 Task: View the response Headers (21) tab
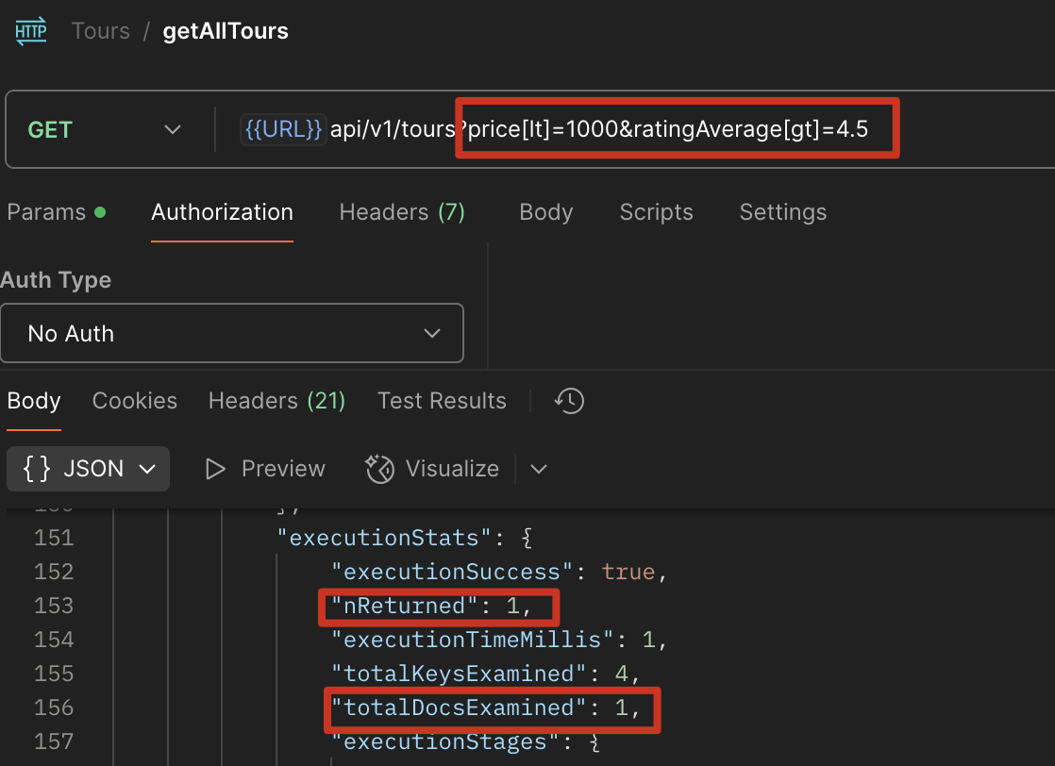tap(276, 401)
